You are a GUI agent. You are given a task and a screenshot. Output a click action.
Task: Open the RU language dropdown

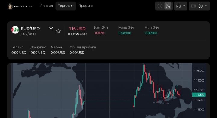[181, 6]
